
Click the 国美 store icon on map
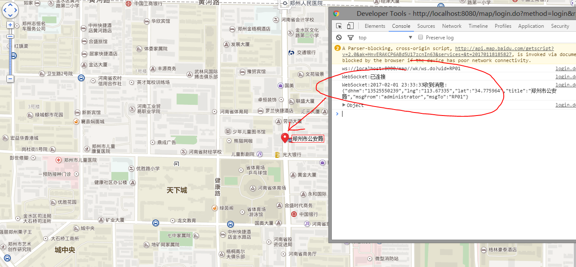click(x=280, y=85)
